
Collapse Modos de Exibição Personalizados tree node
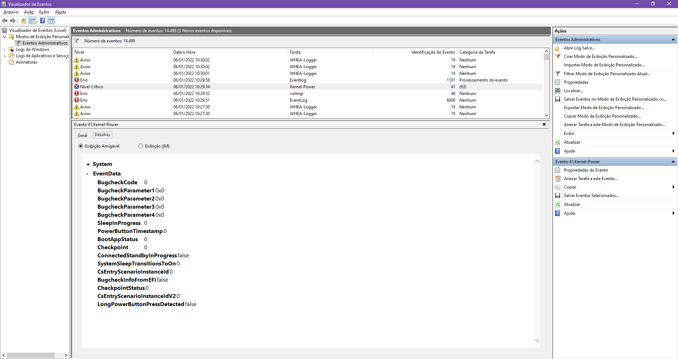pyautogui.click(x=4, y=37)
